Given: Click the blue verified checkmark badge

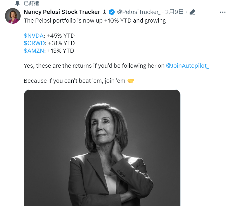Looking at the screenshot, I should (112, 12).
